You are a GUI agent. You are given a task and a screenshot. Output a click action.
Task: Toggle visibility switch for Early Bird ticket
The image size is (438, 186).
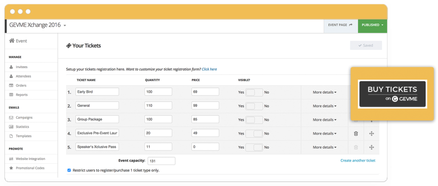(x=254, y=92)
